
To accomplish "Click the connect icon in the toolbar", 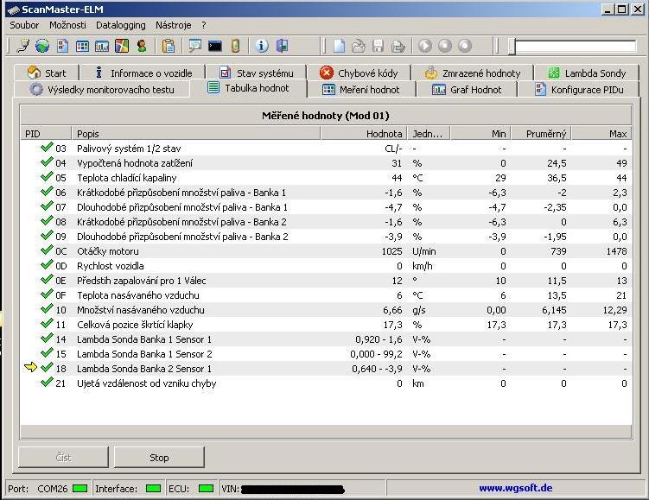I will pos(22,46).
